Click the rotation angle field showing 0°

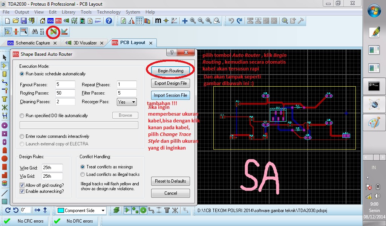tap(26, 210)
